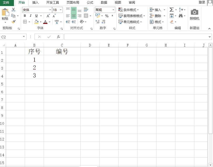
Task: Toggle center horizontal alignment
Action: [x=74, y=16]
